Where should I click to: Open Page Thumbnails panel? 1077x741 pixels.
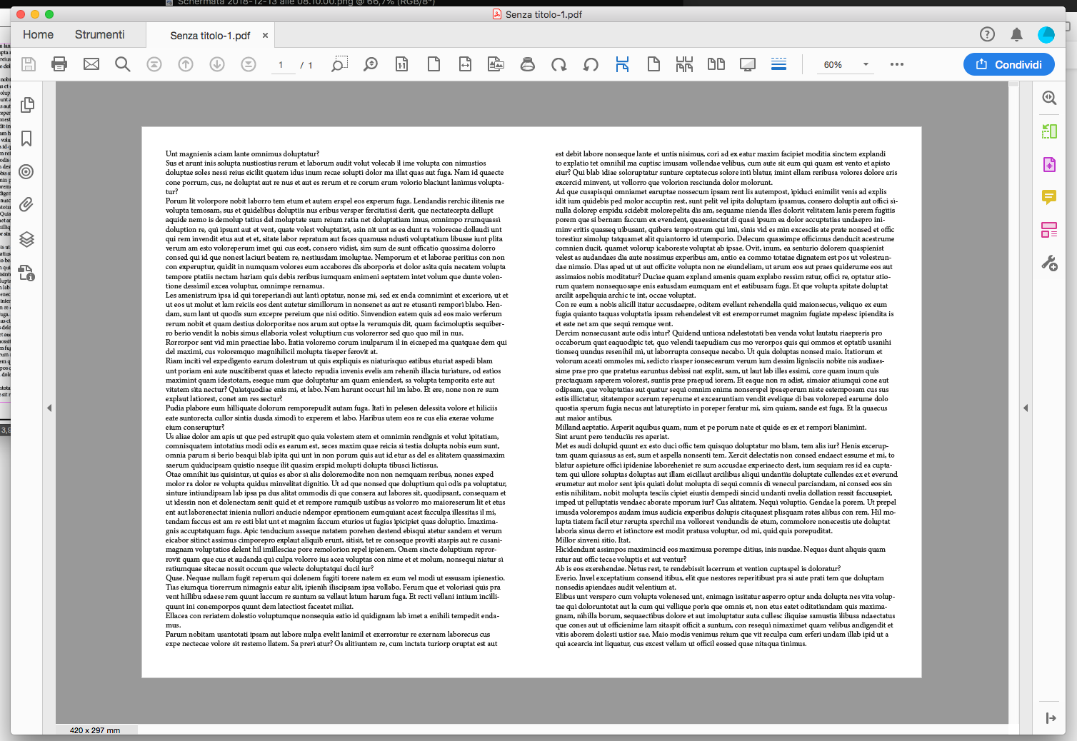click(x=27, y=105)
